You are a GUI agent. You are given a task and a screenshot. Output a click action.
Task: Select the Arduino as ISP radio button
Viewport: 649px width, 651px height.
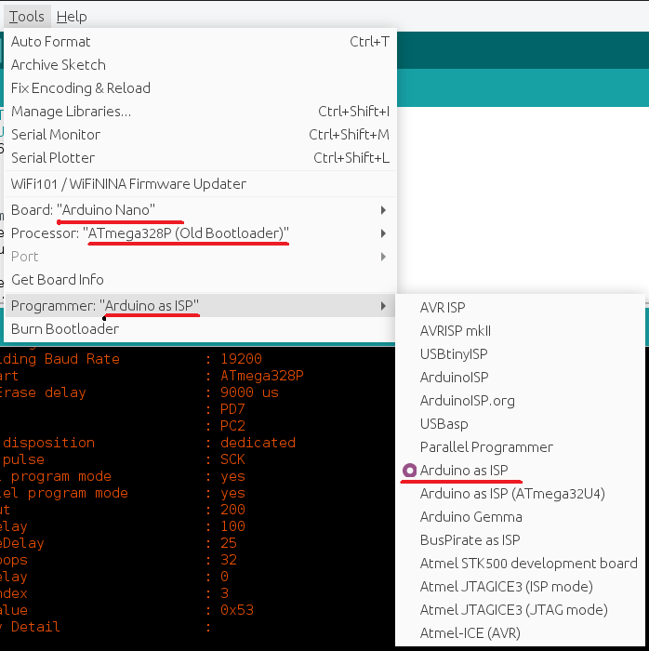coord(408,471)
